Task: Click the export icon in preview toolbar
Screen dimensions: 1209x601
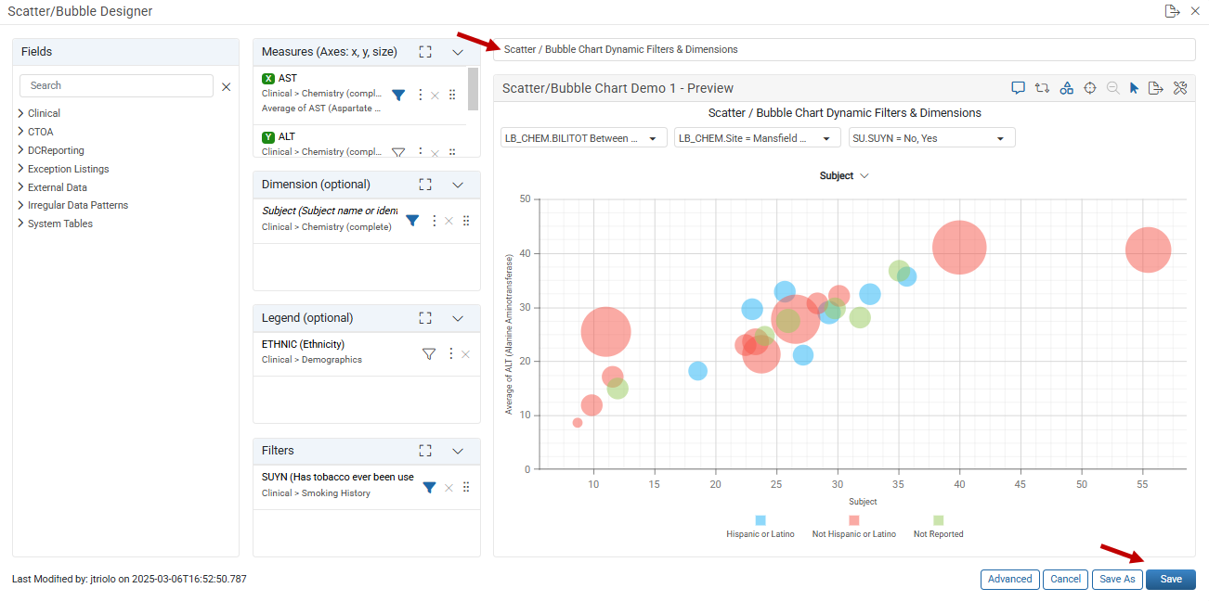Action: tap(1156, 88)
